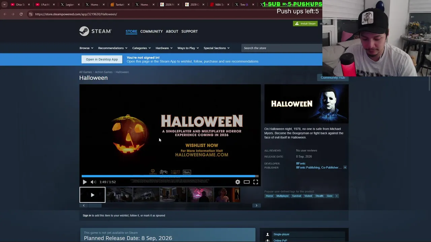The width and height of the screenshot is (431, 242).
Task: Switch to the Tankathon tab
Action: [120, 5]
